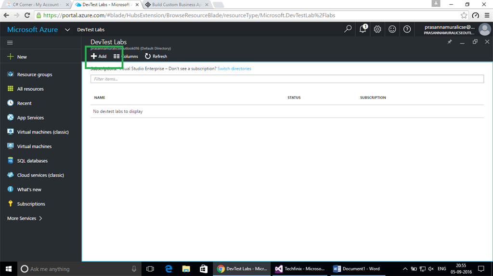493x276 pixels.
Task: Follow the Switch directories link
Action: point(234,69)
